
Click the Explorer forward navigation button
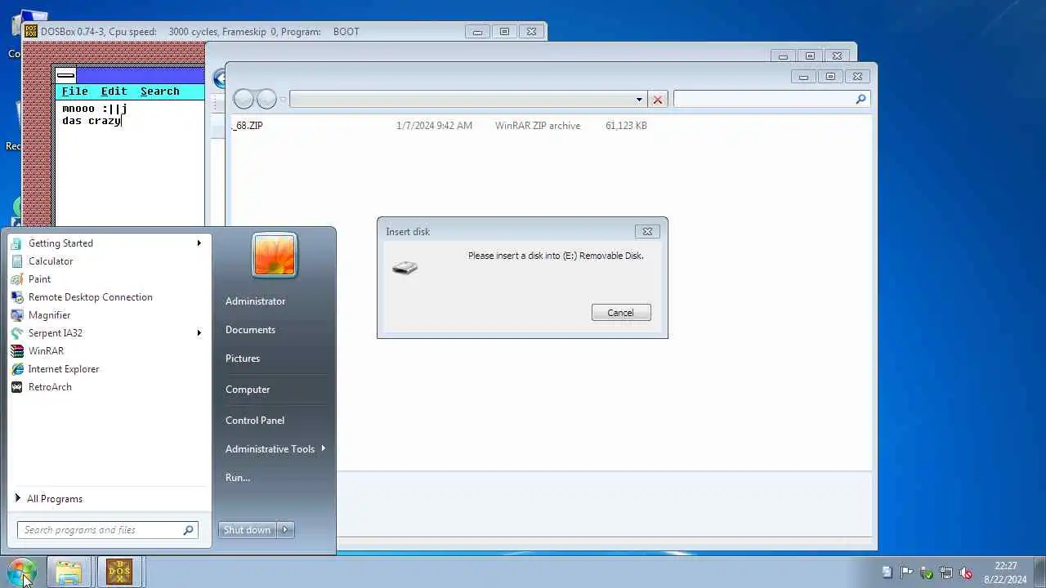266,100
